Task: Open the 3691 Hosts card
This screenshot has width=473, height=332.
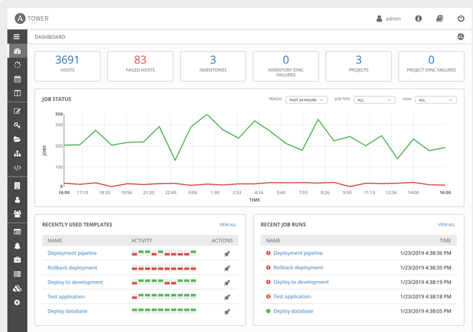Action: click(x=68, y=66)
